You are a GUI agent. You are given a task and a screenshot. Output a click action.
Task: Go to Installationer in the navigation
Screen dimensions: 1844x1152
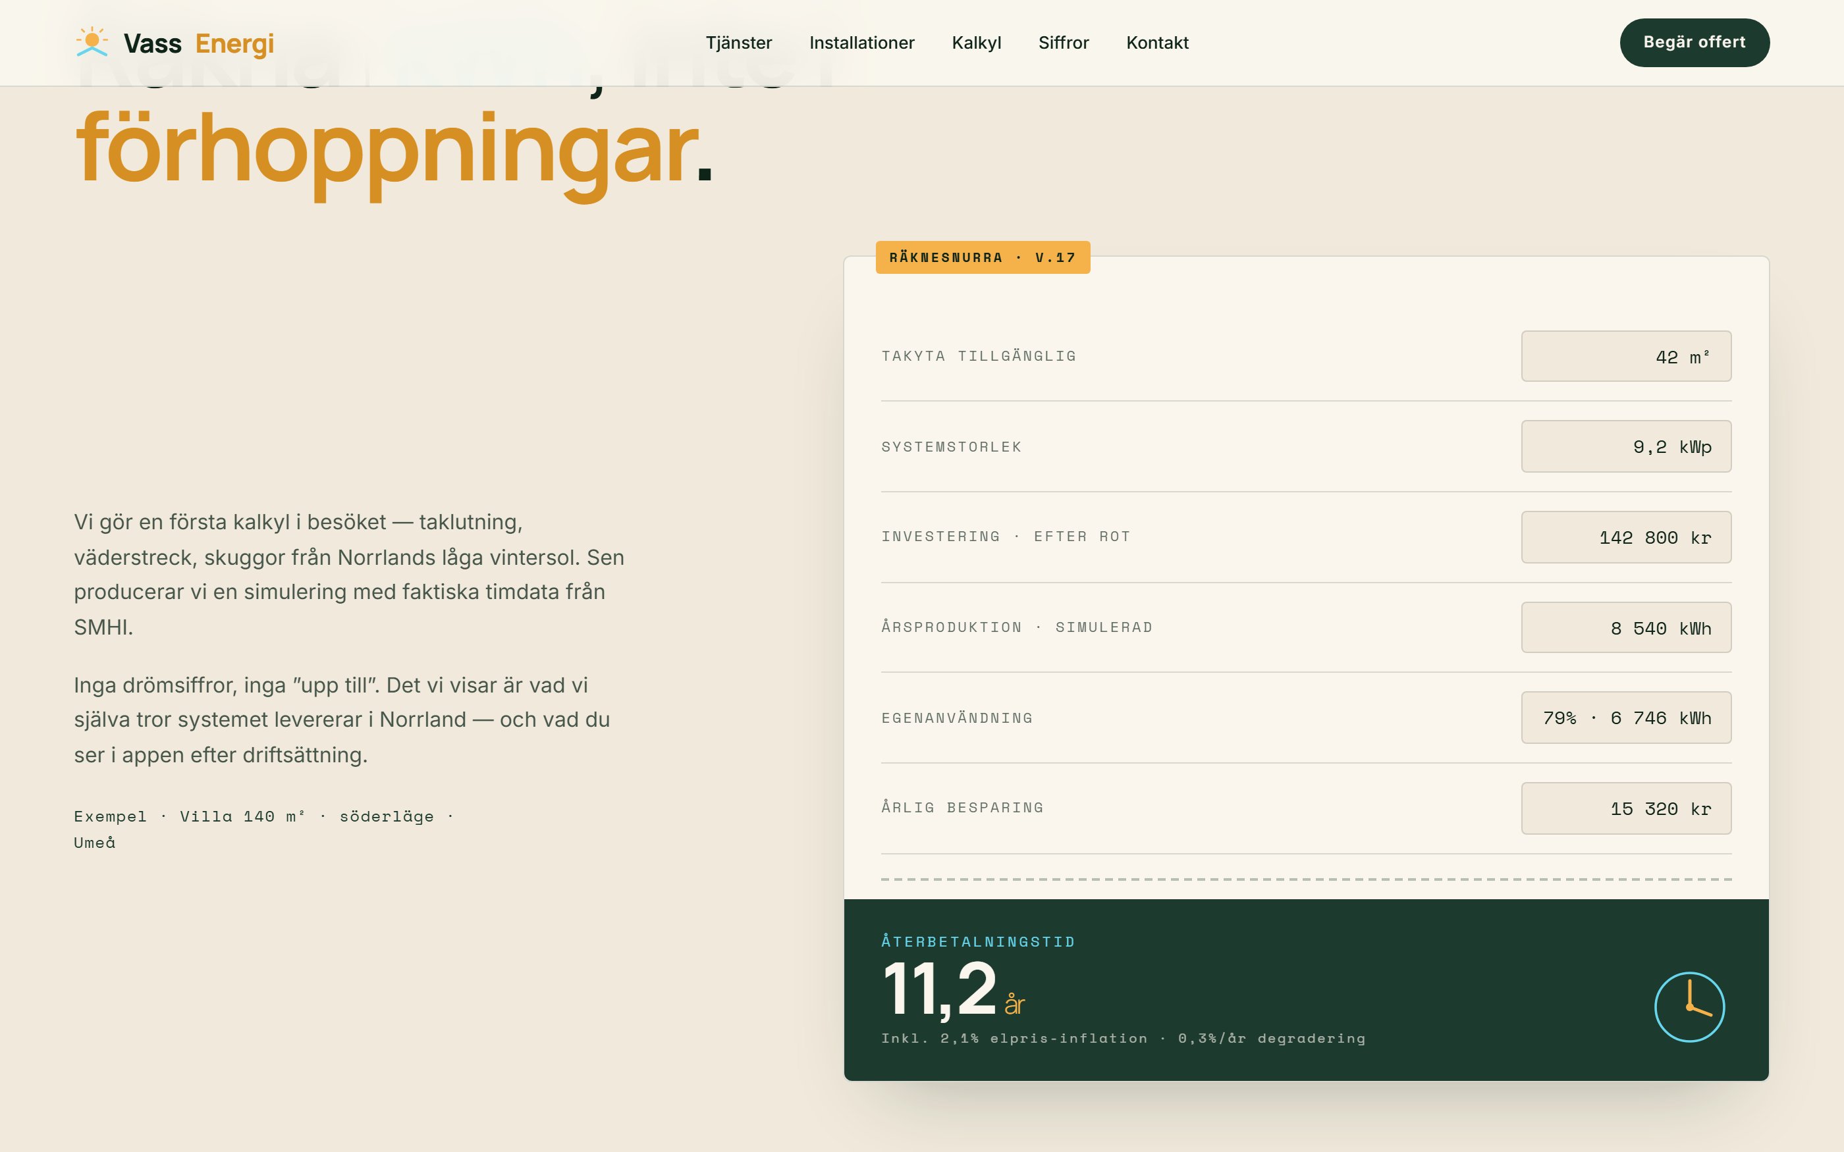862,43
